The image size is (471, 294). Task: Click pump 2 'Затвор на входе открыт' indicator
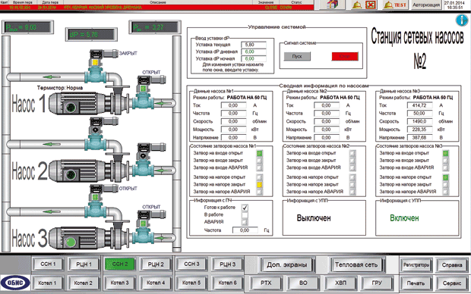[x=352, y=153]
